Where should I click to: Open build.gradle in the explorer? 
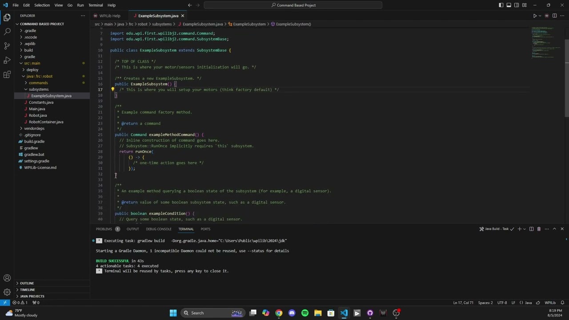[x=34, y=141]
